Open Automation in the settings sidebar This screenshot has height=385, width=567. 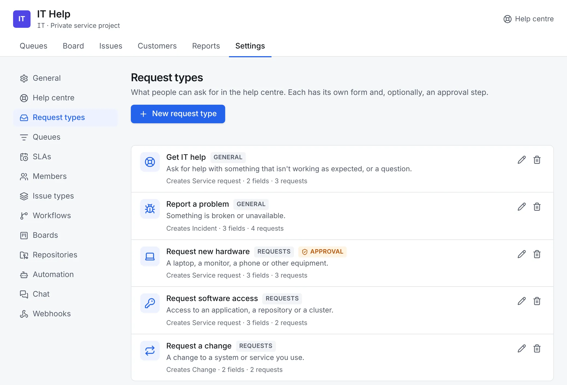pyautogui.click(x=65, y=275)
